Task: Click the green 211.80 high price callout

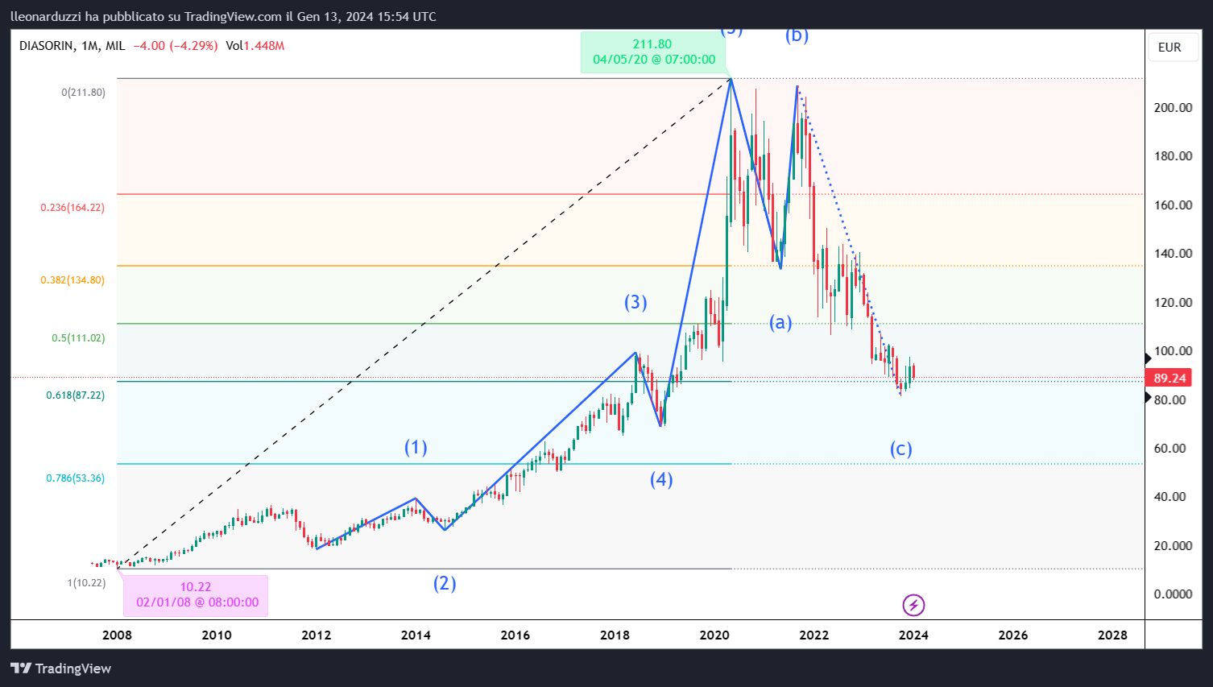Action: pyautogui.click(x=653, y=52)
